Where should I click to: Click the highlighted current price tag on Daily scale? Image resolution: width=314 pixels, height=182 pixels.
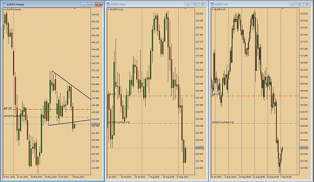pyautogui.click(x=199, y=148)
